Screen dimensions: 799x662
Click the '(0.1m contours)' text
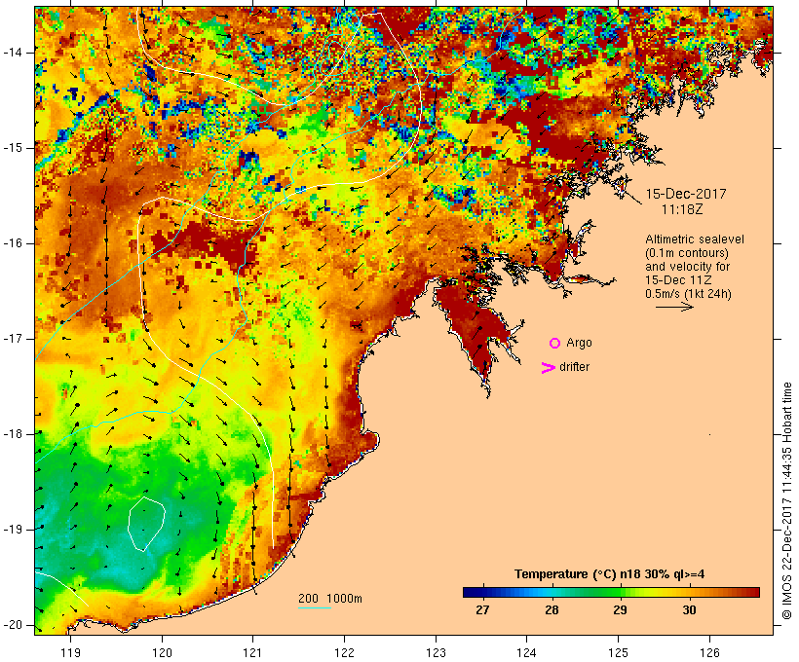686,253
